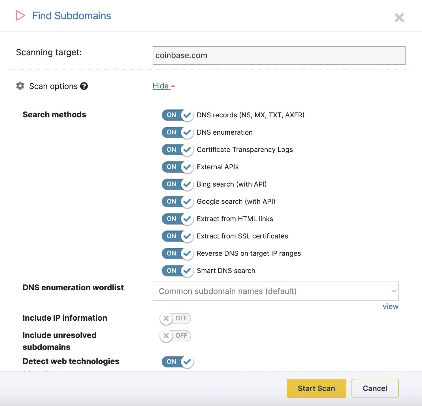The width and height of the screenshot is (422, 406).
Task: Click the Find Subdomains play icon
Action: pos(20,16)
